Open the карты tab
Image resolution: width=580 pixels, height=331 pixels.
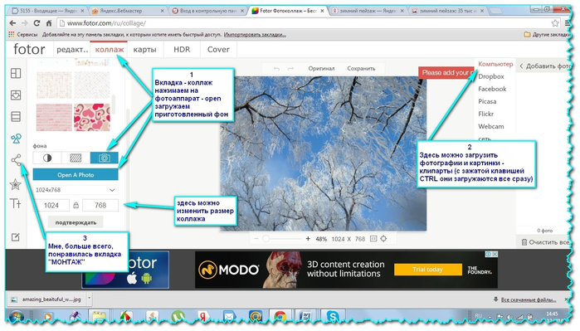[x=144, y=50]
